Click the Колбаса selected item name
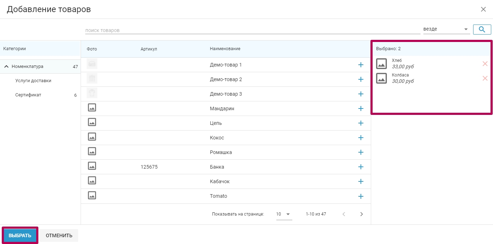 click(400, 75)
